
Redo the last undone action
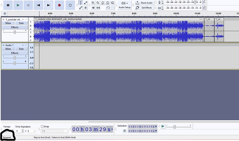pos(113,8)
